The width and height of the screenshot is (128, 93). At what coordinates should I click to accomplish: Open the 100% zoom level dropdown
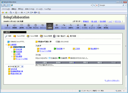124,91
